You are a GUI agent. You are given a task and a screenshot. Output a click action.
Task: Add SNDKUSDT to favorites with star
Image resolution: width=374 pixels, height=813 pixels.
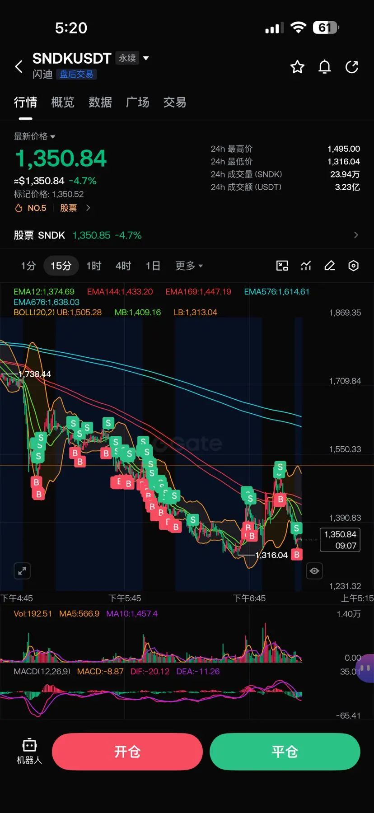[297, 67]
